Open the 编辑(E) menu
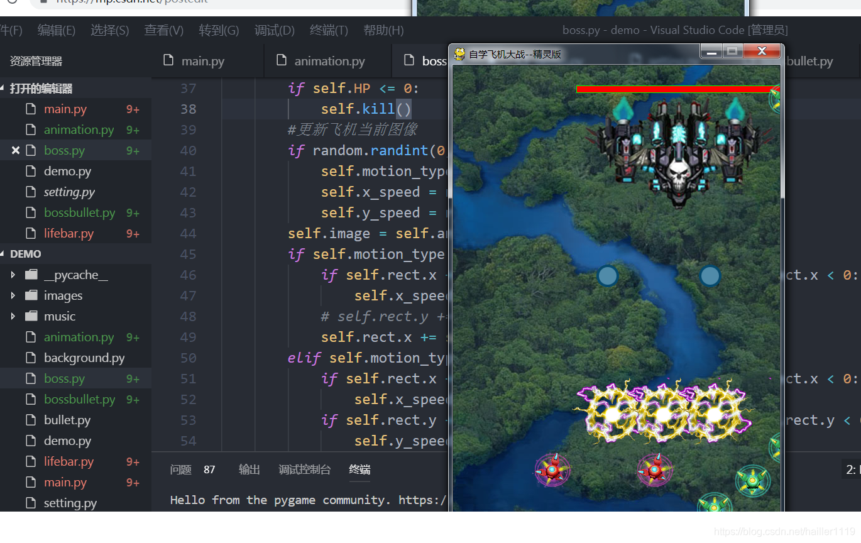861x543 pixels. 57,30
